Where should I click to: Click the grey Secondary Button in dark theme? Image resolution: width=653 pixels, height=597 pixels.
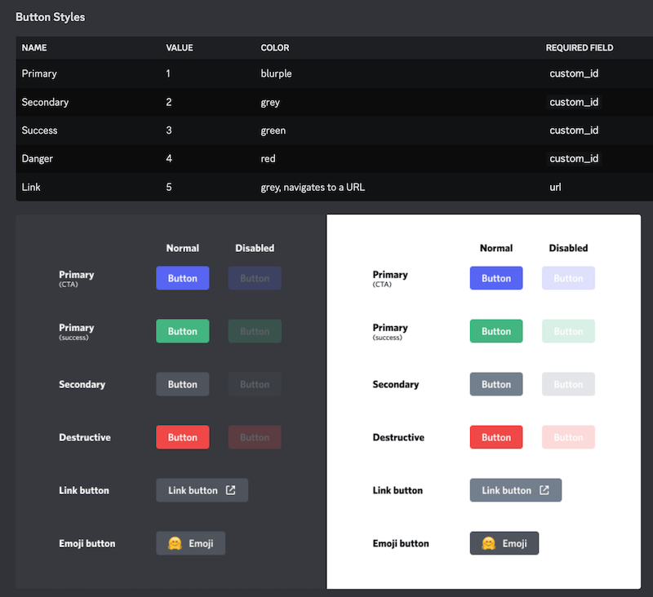(182, 384)
